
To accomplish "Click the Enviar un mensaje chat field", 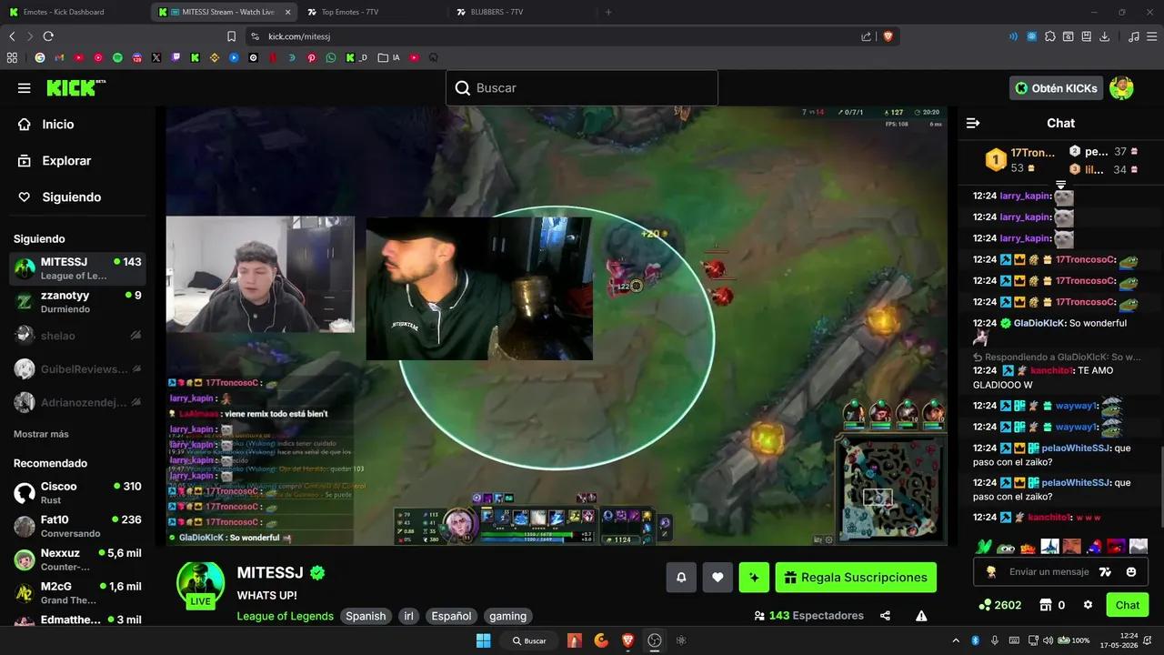I will click(x=1048, y=572).
